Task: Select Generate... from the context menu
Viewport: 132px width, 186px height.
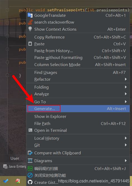Action: point(78,108)
